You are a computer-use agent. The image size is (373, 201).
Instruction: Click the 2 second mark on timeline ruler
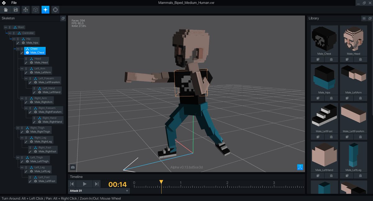point(227,183)
